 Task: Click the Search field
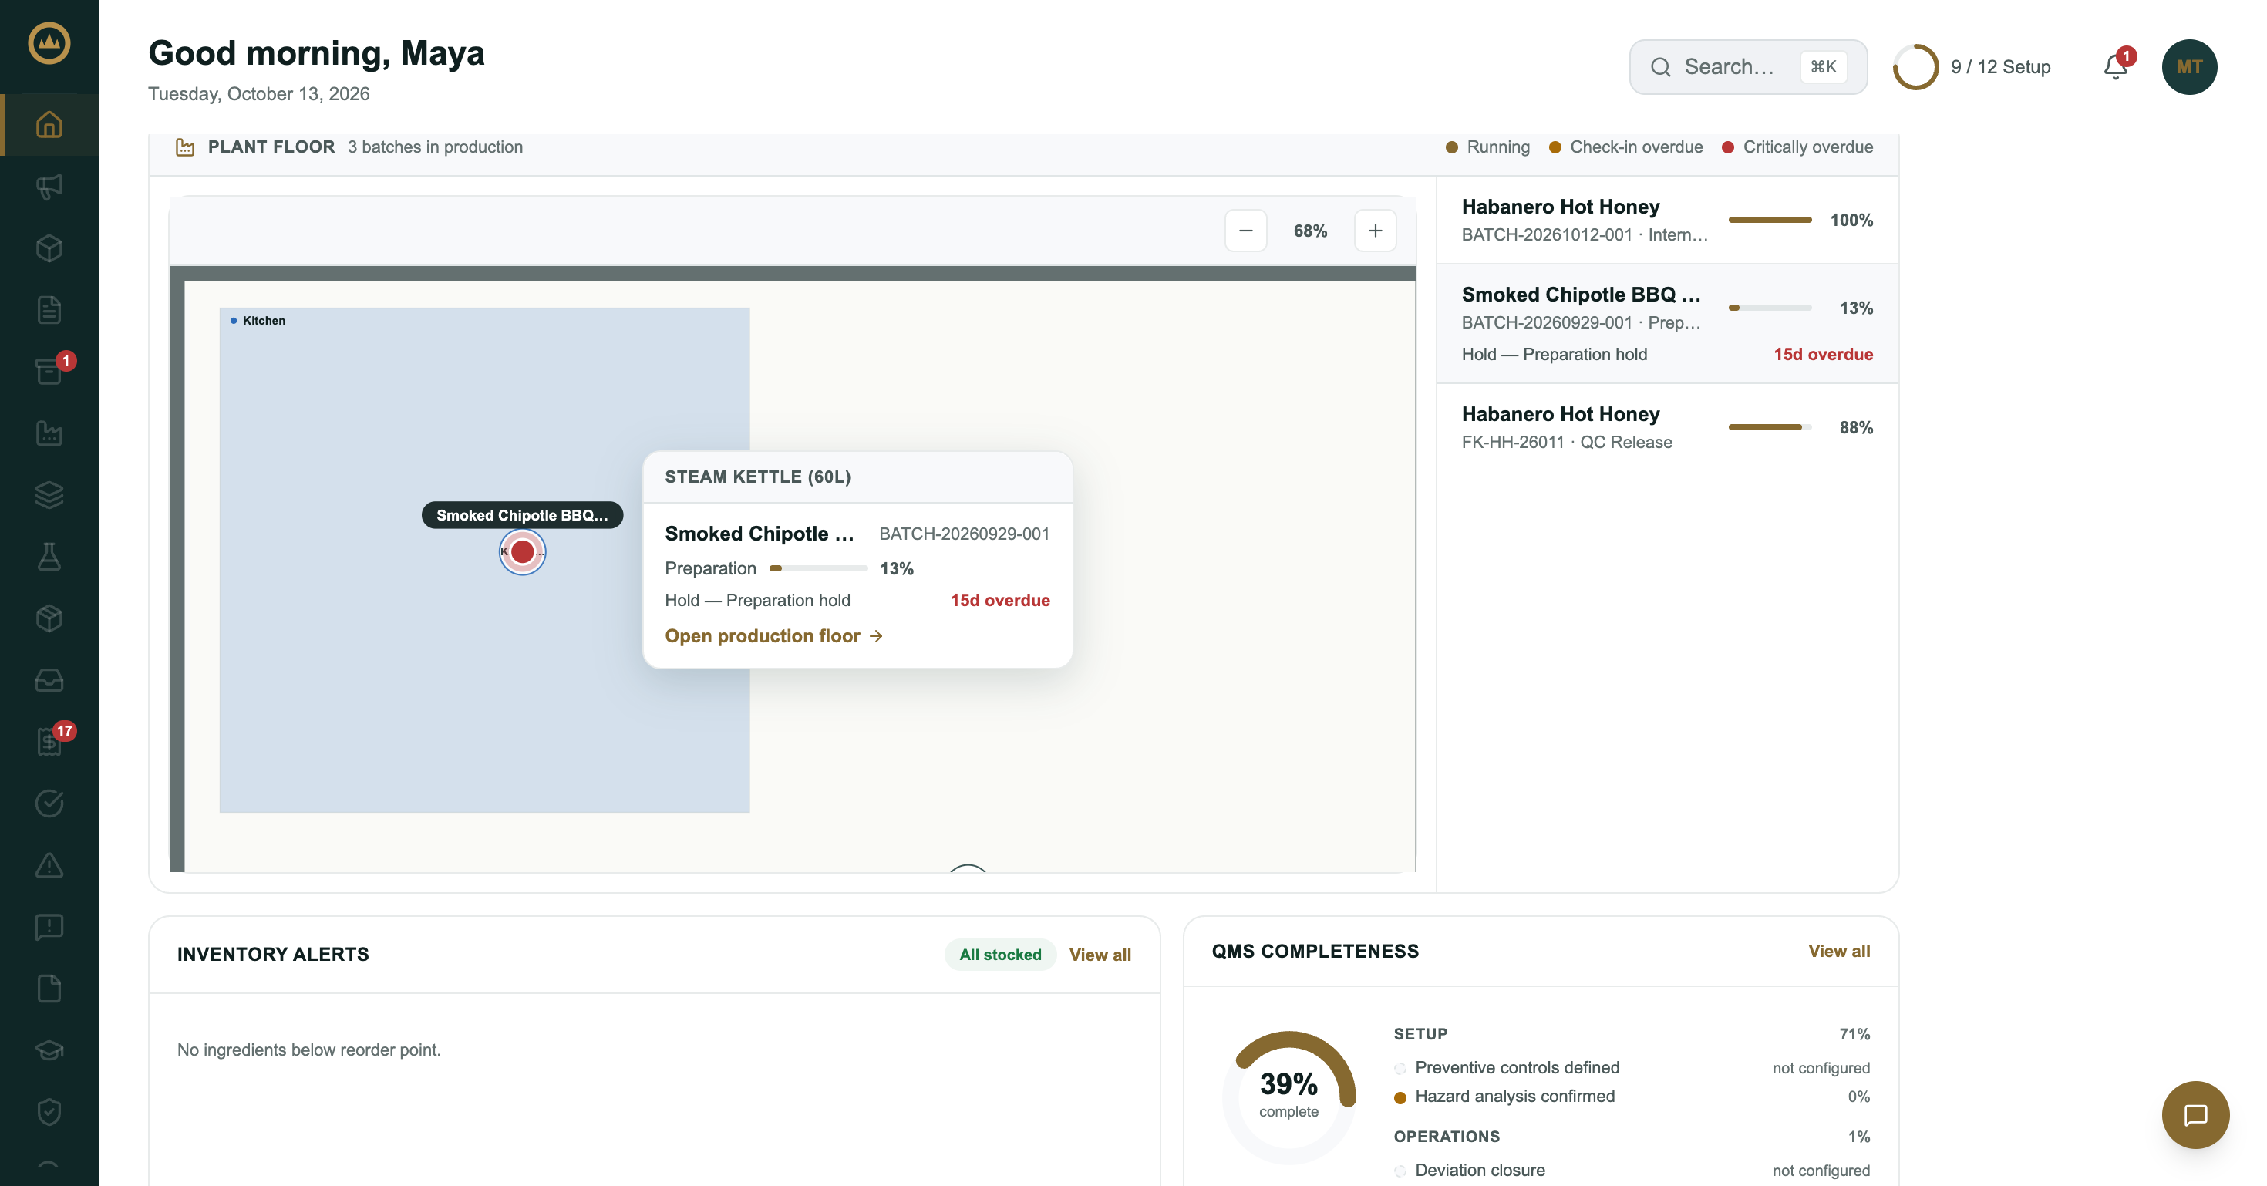coord(1748,67)
